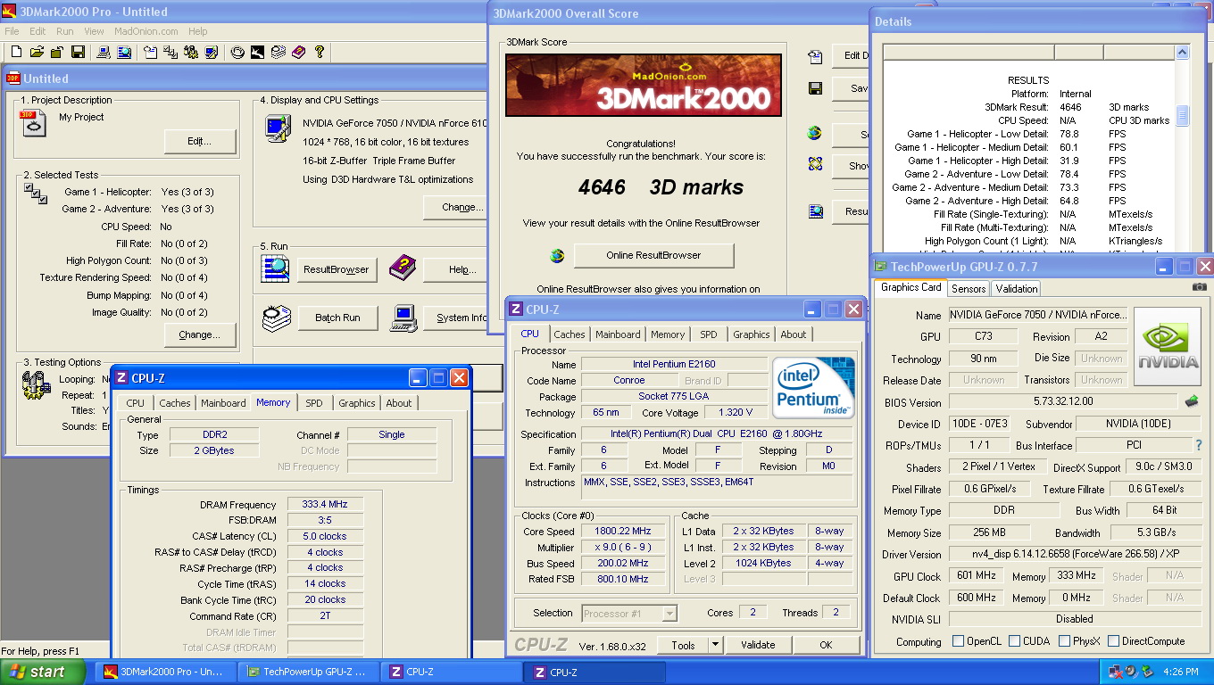Open the File menu in 3DMark2000

pyautogui.click(x=12, y=31)
